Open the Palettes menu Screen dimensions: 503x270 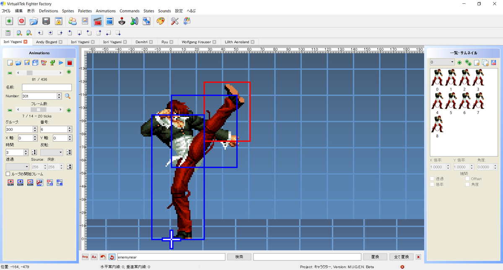click(85, 11)
